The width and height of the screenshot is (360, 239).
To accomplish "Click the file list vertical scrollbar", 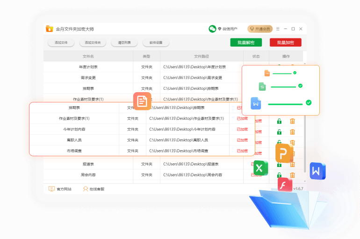I will 305,140.
